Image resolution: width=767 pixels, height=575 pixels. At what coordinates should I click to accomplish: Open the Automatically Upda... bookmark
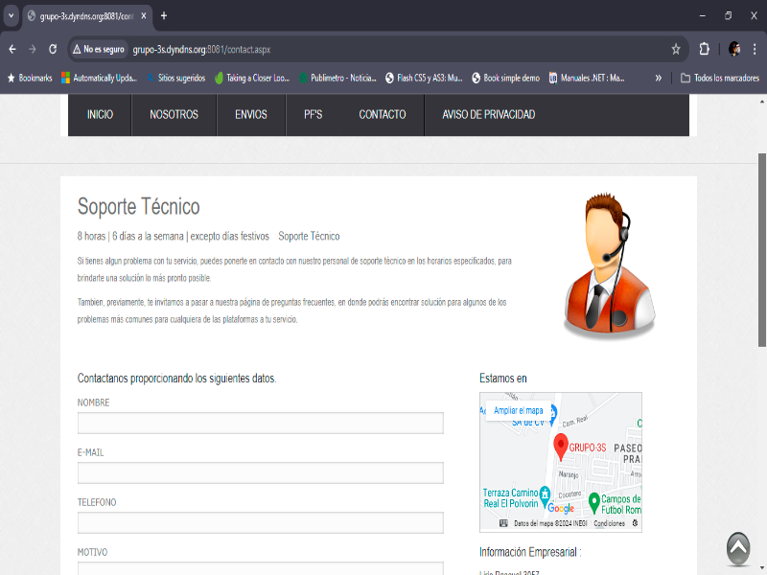pyautogui.click(x=100, y=78)
